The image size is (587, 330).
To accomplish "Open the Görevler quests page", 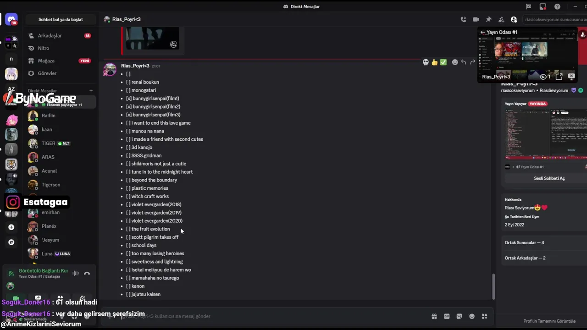I will click(61, 73).
